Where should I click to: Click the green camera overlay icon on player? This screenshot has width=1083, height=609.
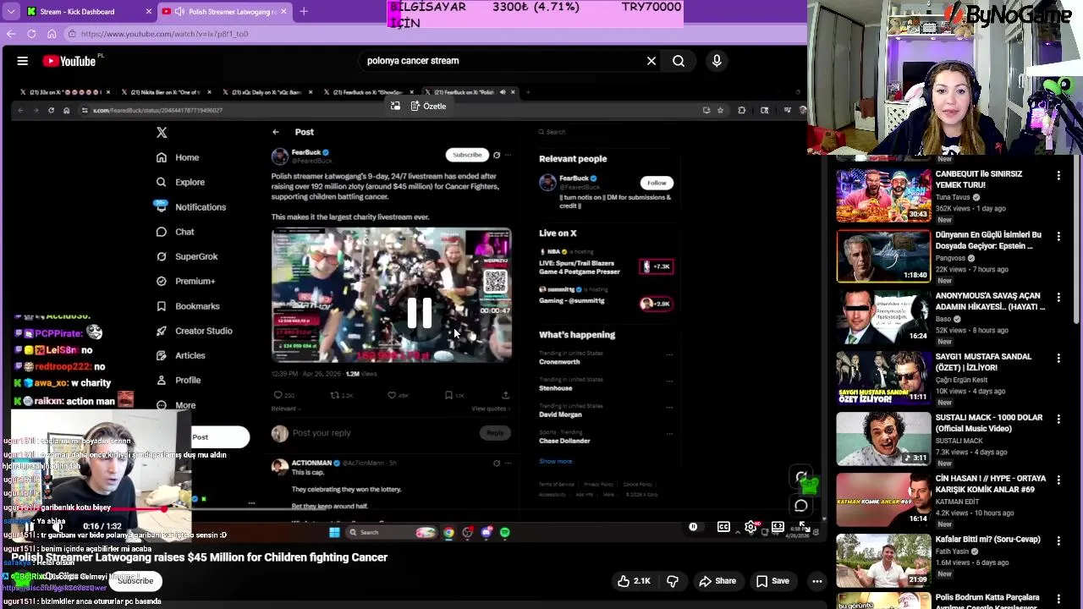point(808,485)
